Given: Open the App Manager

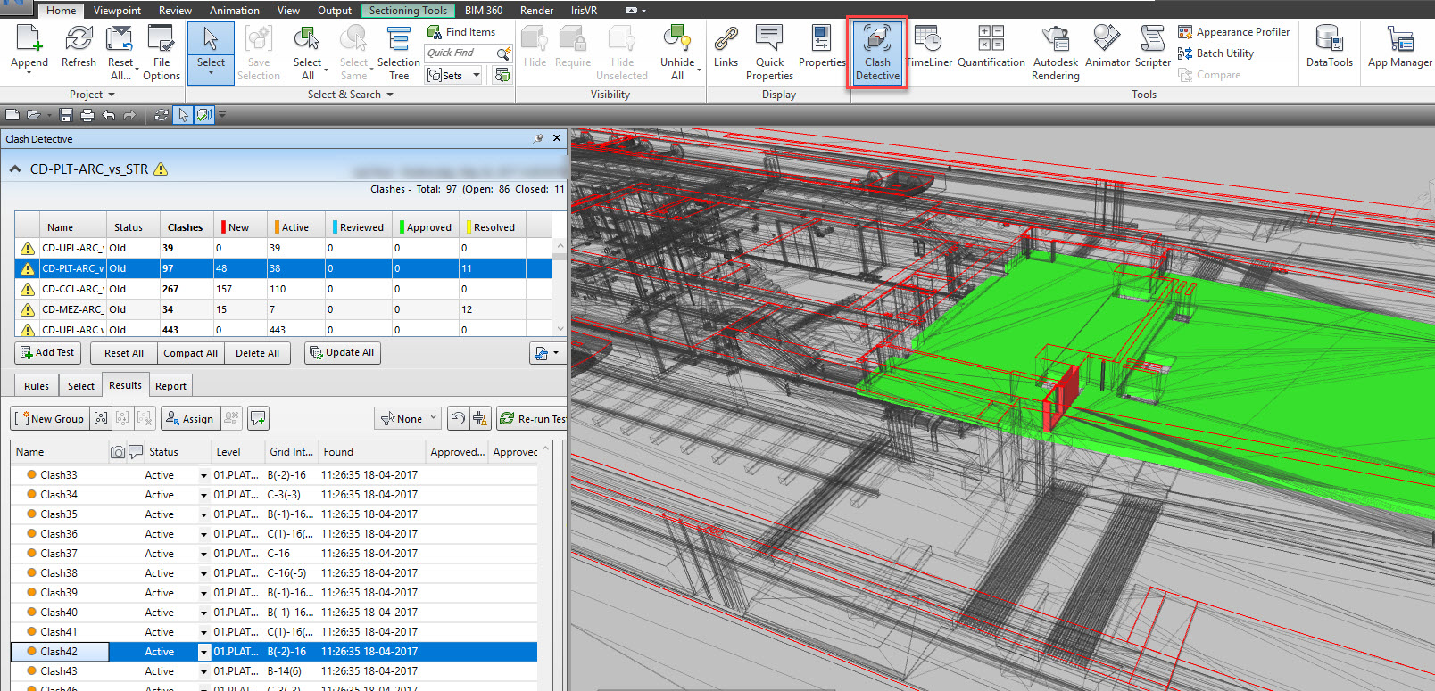Looking at the screenshot, I should point(1399,46).
